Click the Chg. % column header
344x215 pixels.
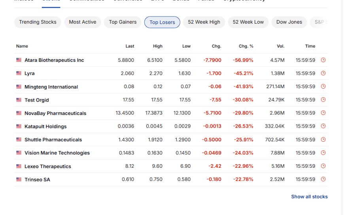point(246,46)
